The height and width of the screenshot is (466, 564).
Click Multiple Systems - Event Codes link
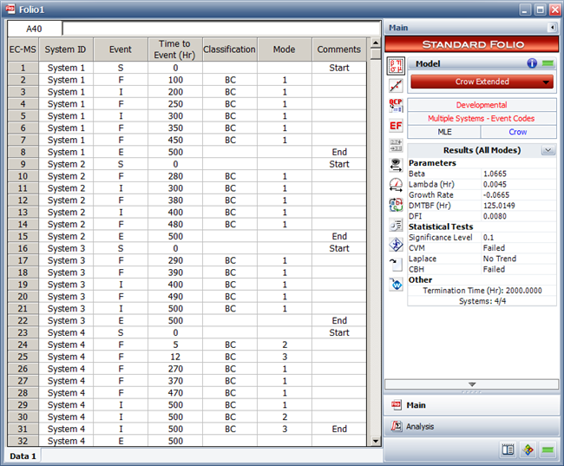click(x=482, y=118)
